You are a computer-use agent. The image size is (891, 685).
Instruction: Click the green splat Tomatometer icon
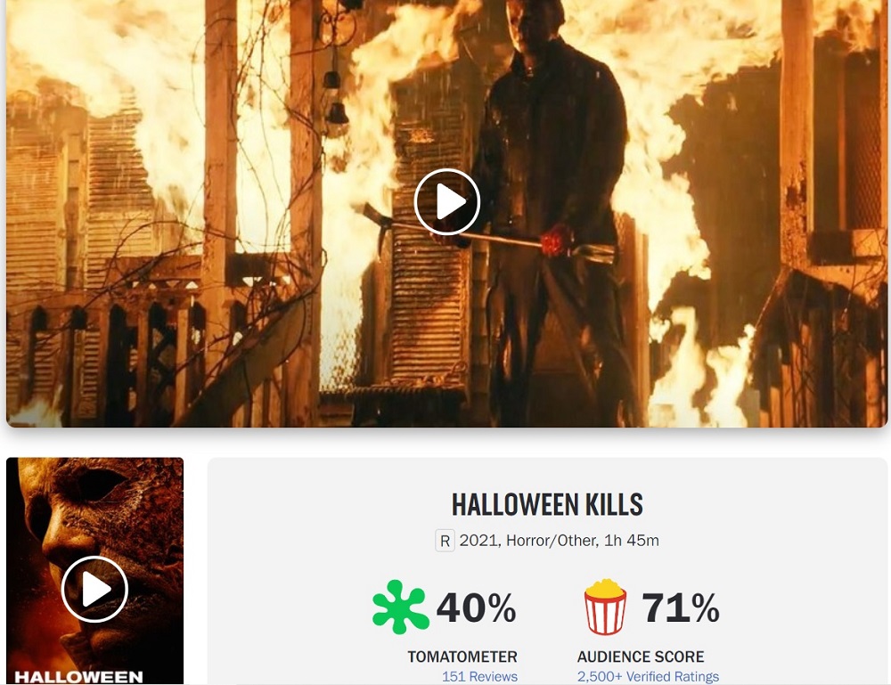point(401,607)
